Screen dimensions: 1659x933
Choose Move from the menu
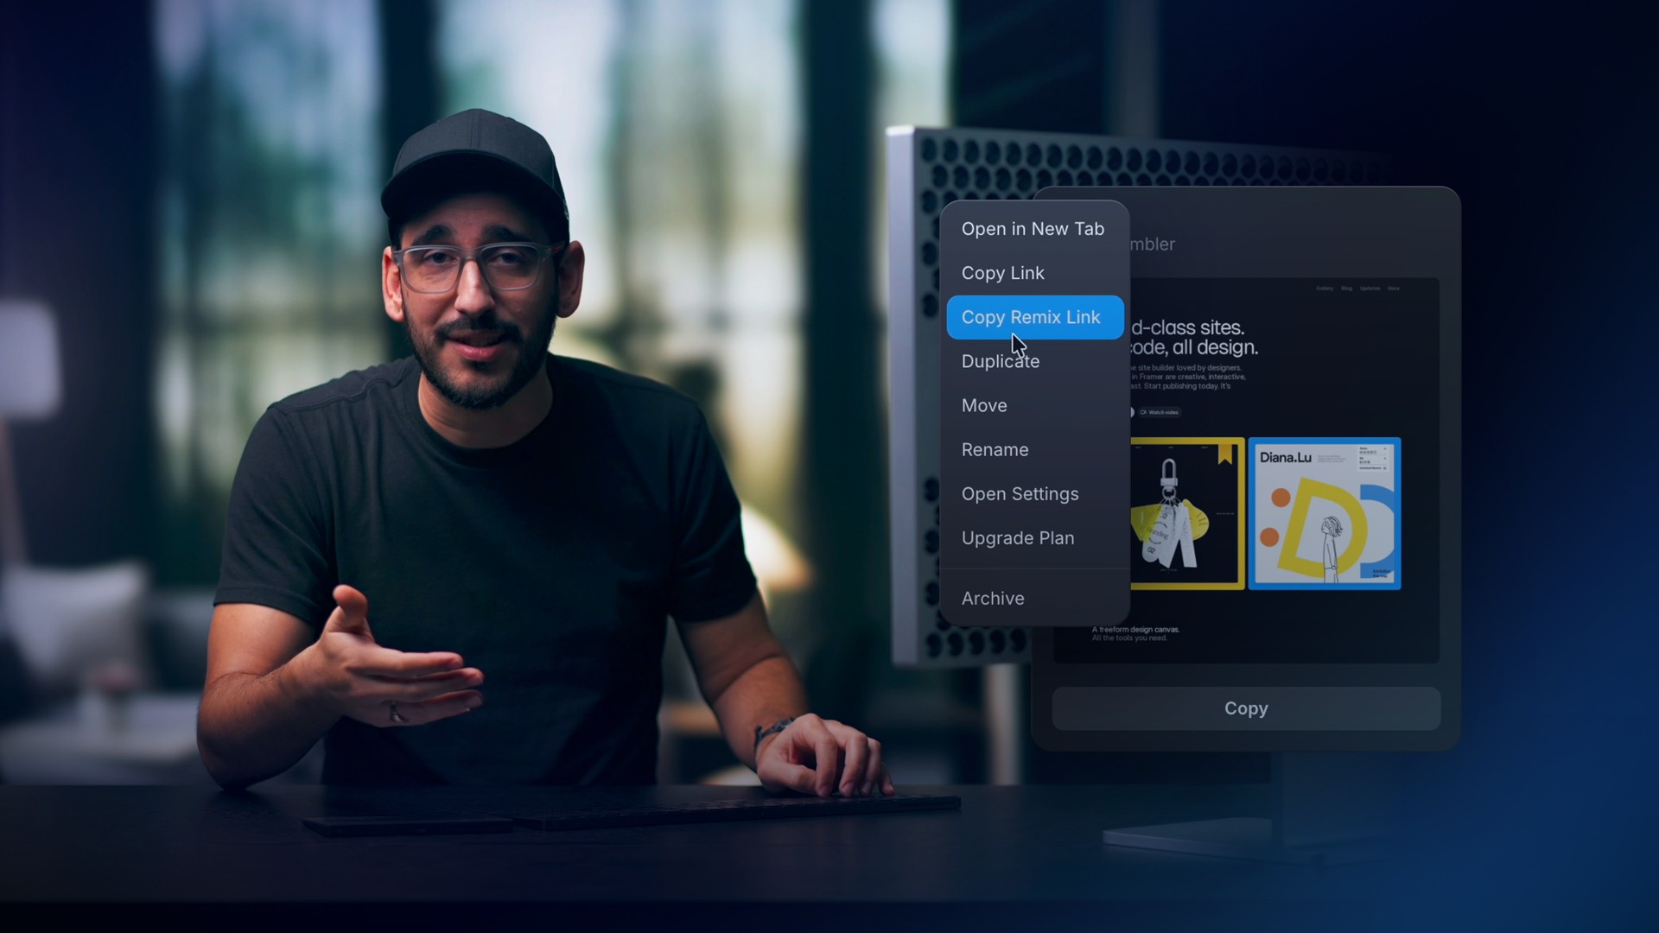tap(984, 405)
